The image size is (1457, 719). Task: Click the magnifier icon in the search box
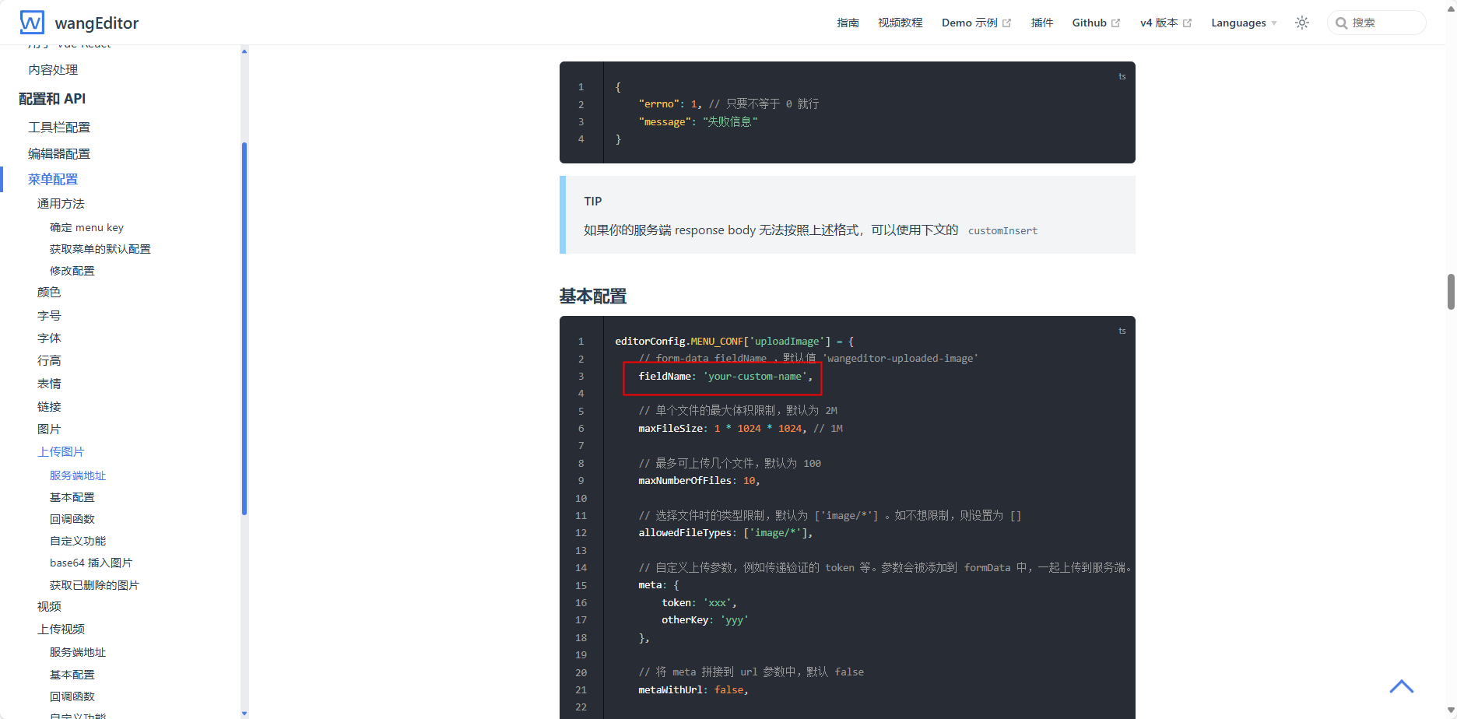click(1341, 23)
